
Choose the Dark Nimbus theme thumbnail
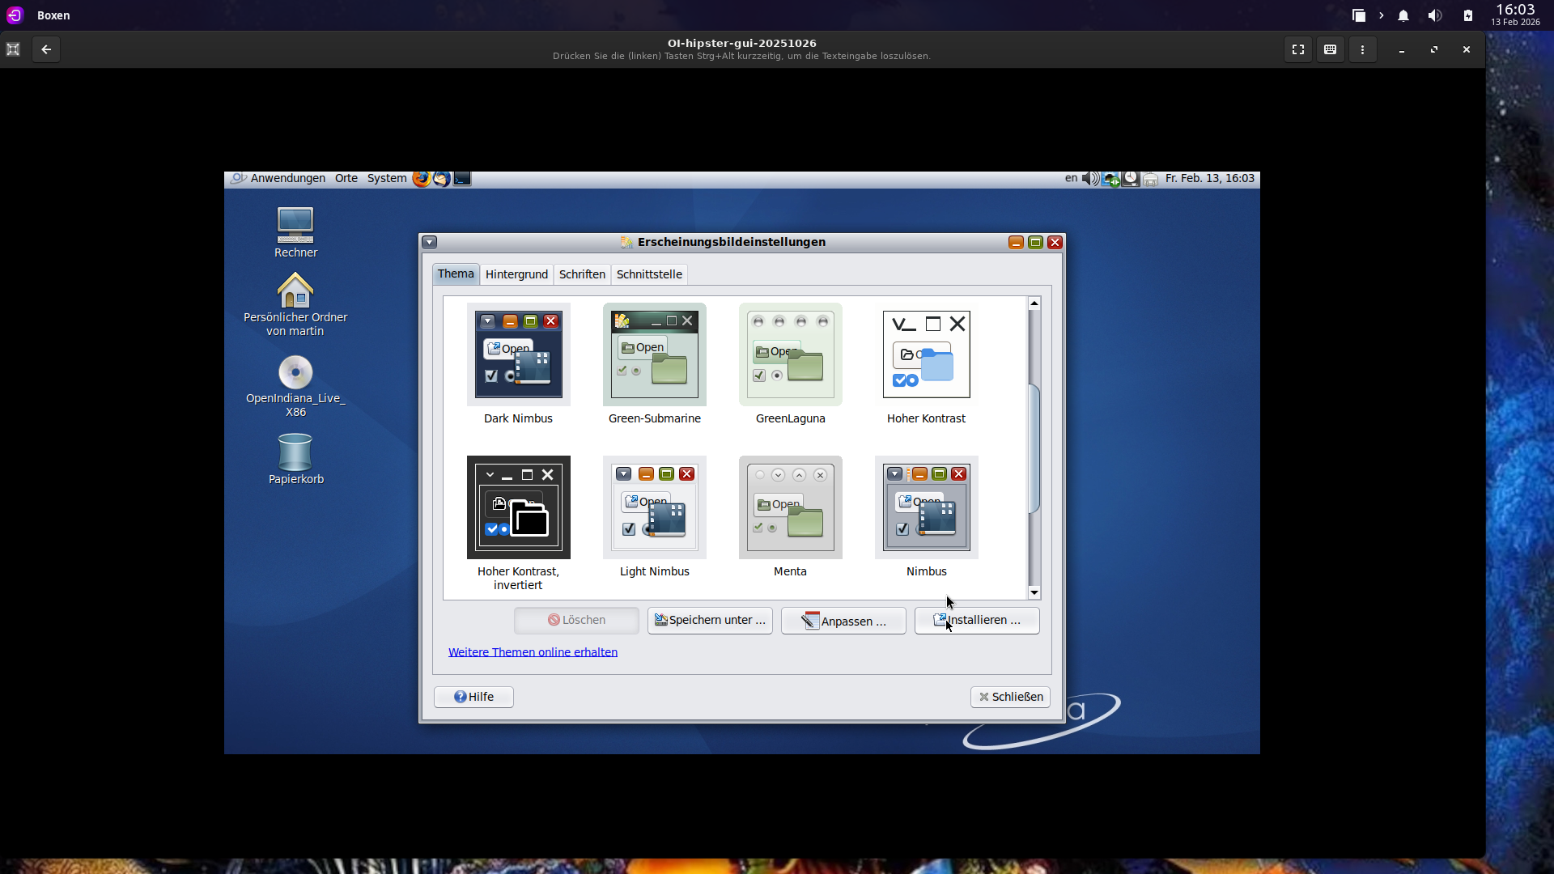pos(519,355)
